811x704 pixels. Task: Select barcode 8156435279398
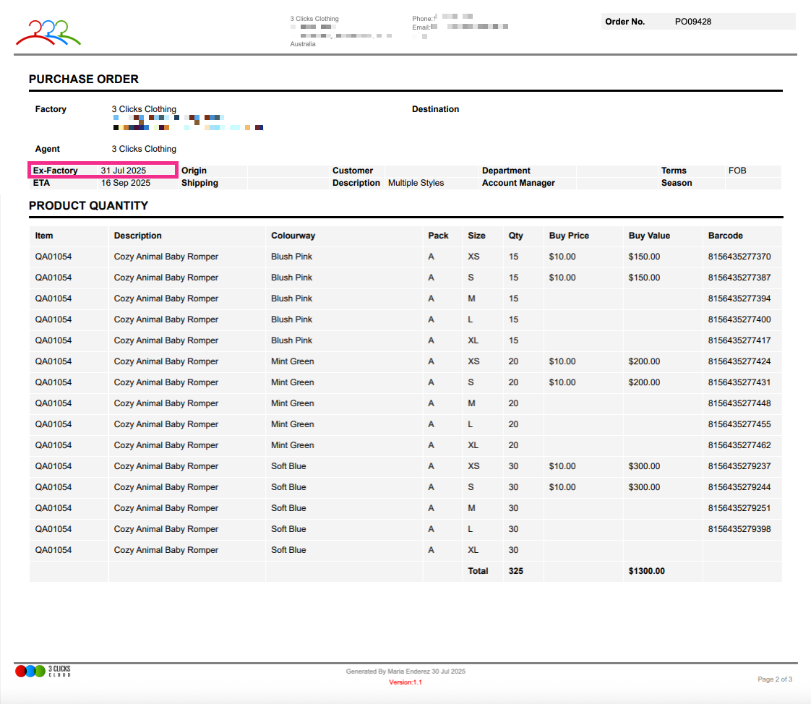click(x=739, y=529)
